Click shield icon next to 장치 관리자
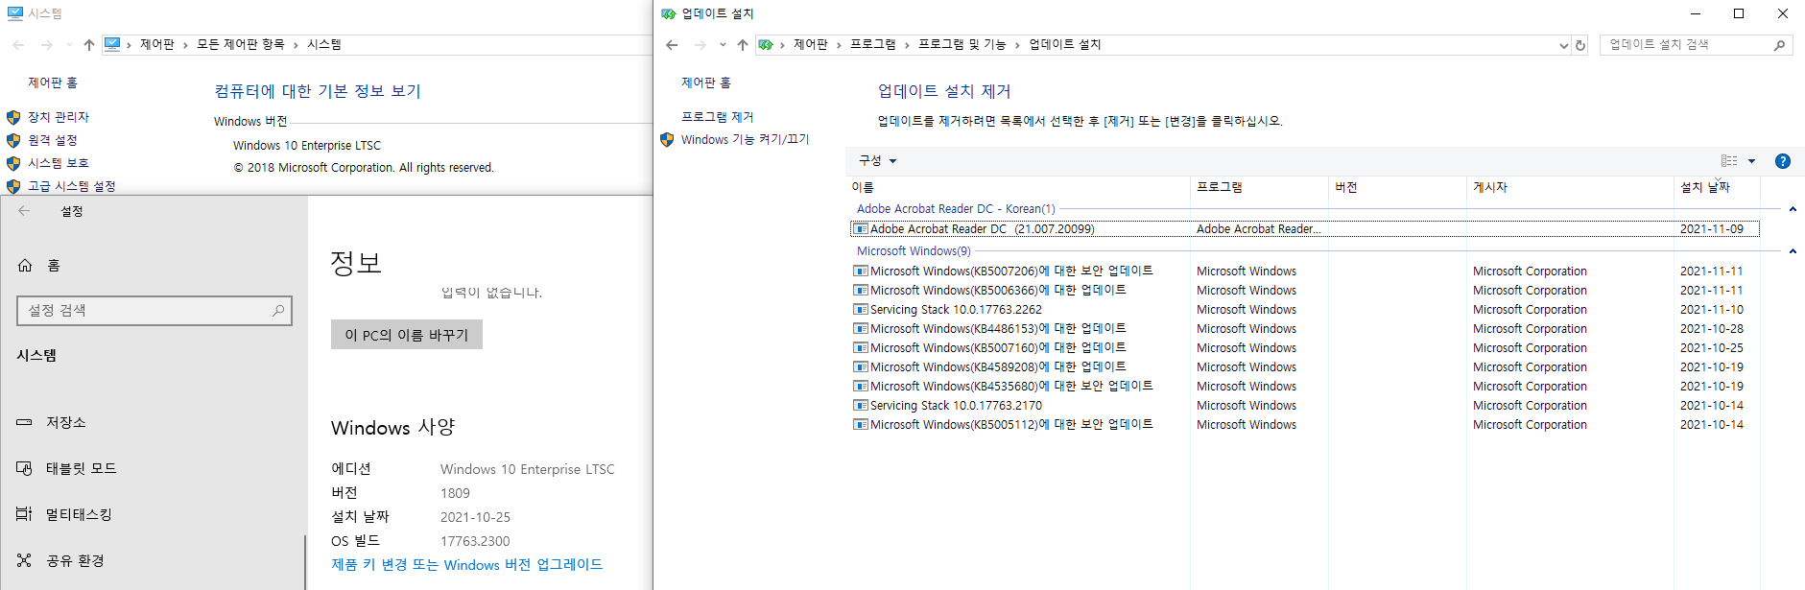This screenshot has height=590, width=1805. click(13, 117)
